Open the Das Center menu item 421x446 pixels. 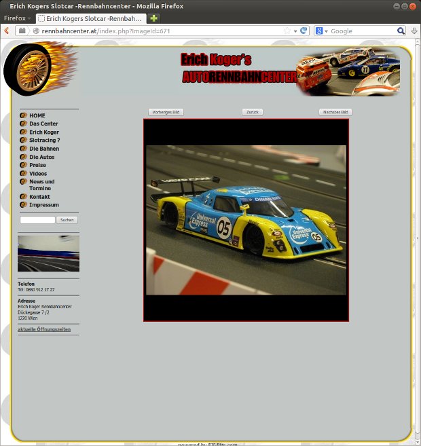(43, 124)
